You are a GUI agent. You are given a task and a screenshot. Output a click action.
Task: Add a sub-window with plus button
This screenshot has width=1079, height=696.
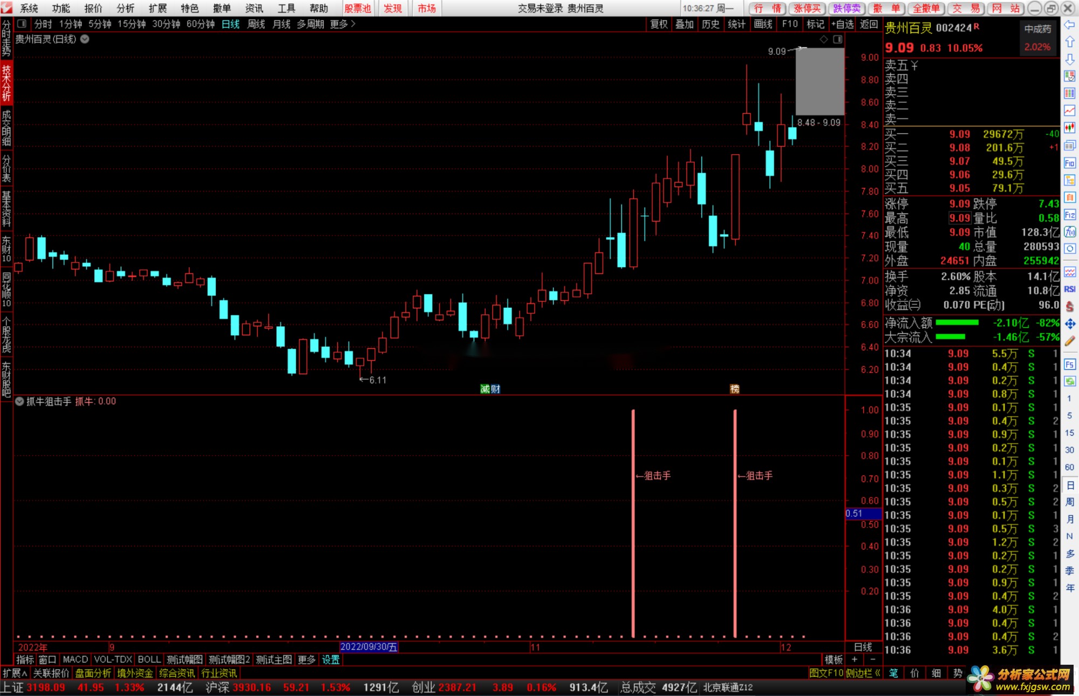855,659
